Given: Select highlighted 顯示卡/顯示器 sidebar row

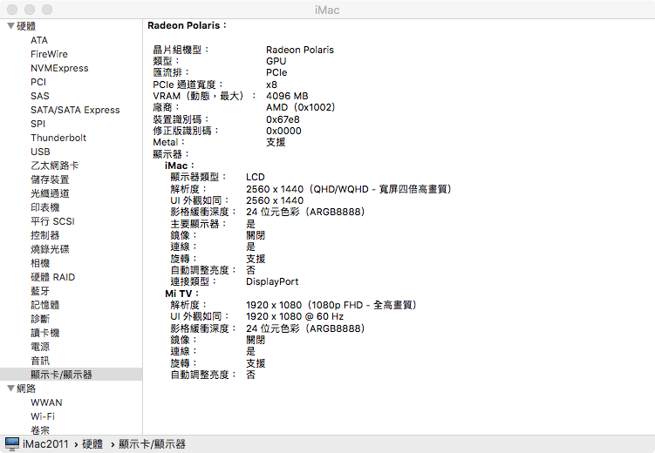Looking at the screenshot, I should 71,375.
